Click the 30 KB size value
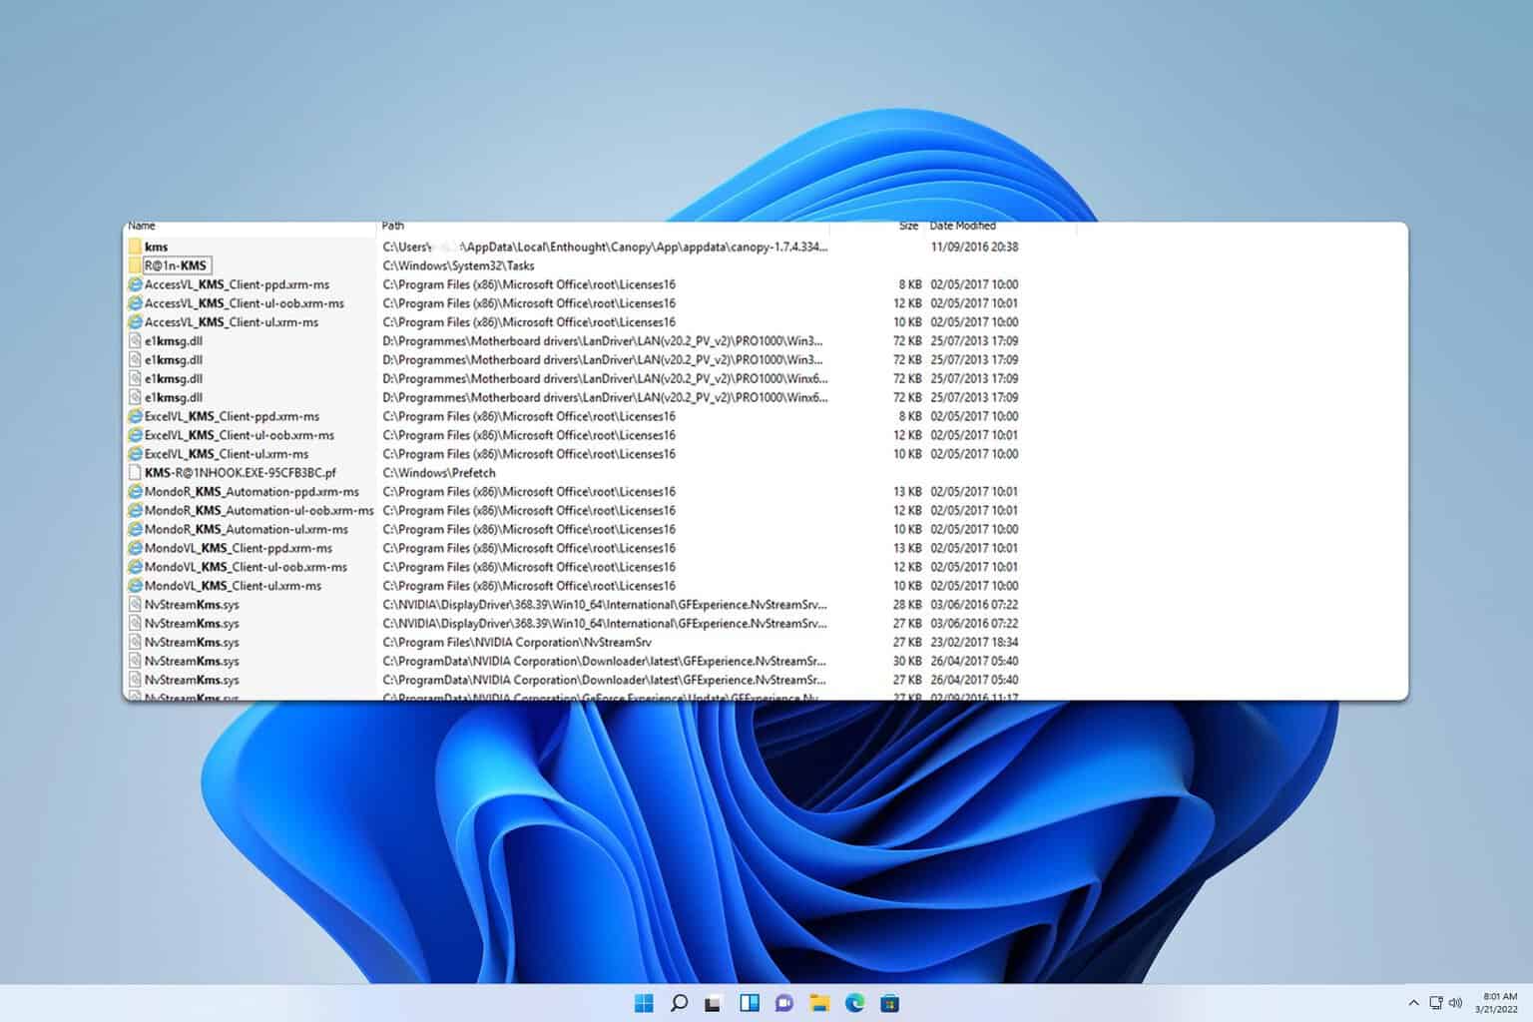The image size is (1533, 1022). point(907,662)
